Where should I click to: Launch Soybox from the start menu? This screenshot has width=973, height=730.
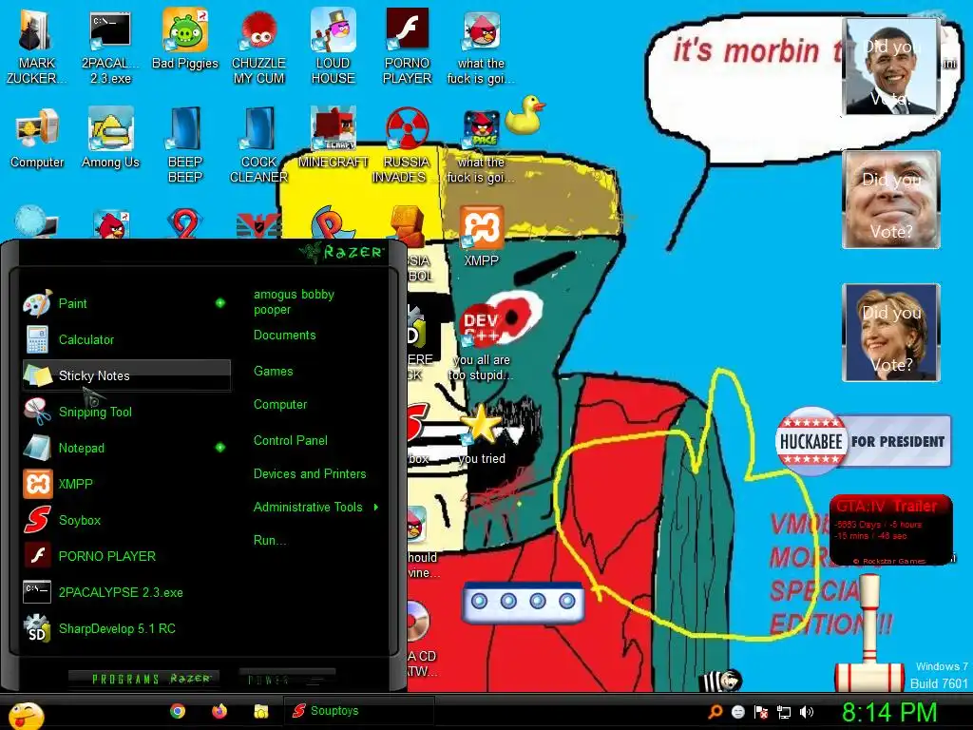[x=126, y=520]
